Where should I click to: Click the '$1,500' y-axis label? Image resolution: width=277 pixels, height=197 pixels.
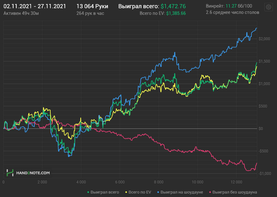(x=264, y=61)
